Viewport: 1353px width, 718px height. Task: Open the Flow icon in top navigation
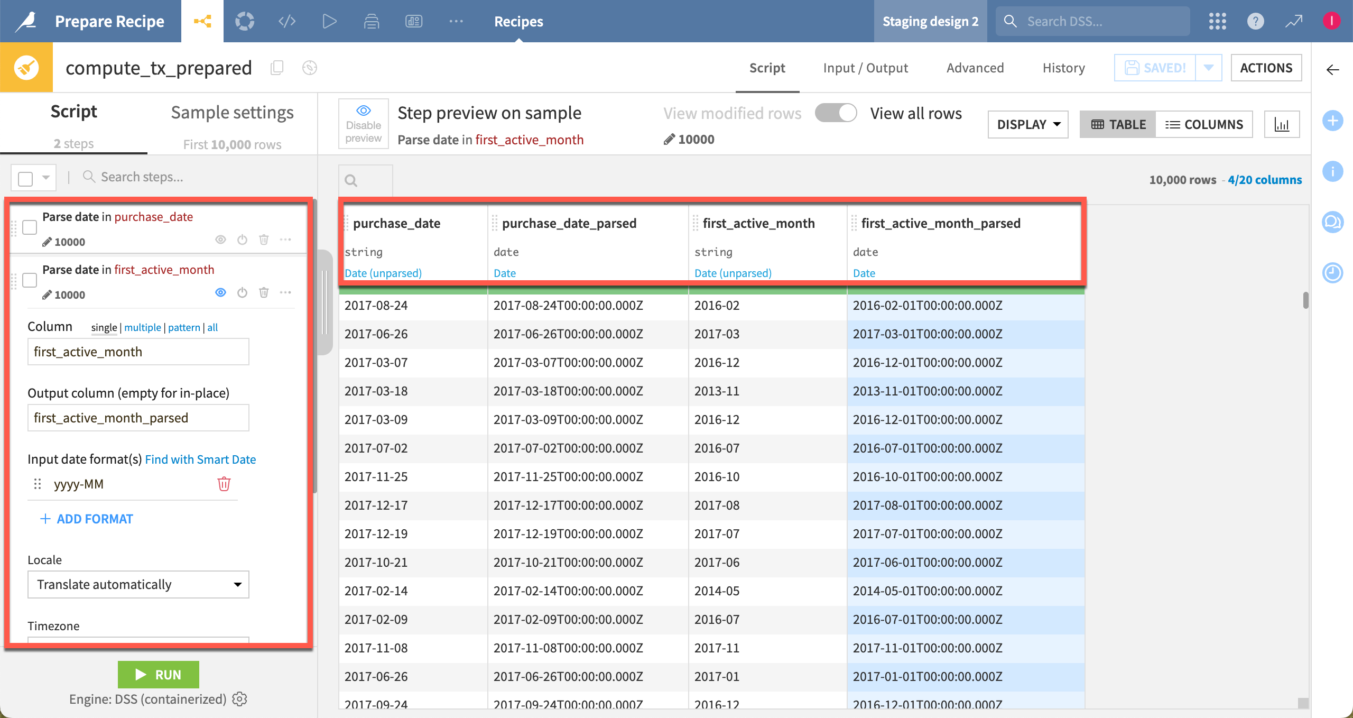pos(202,21)
